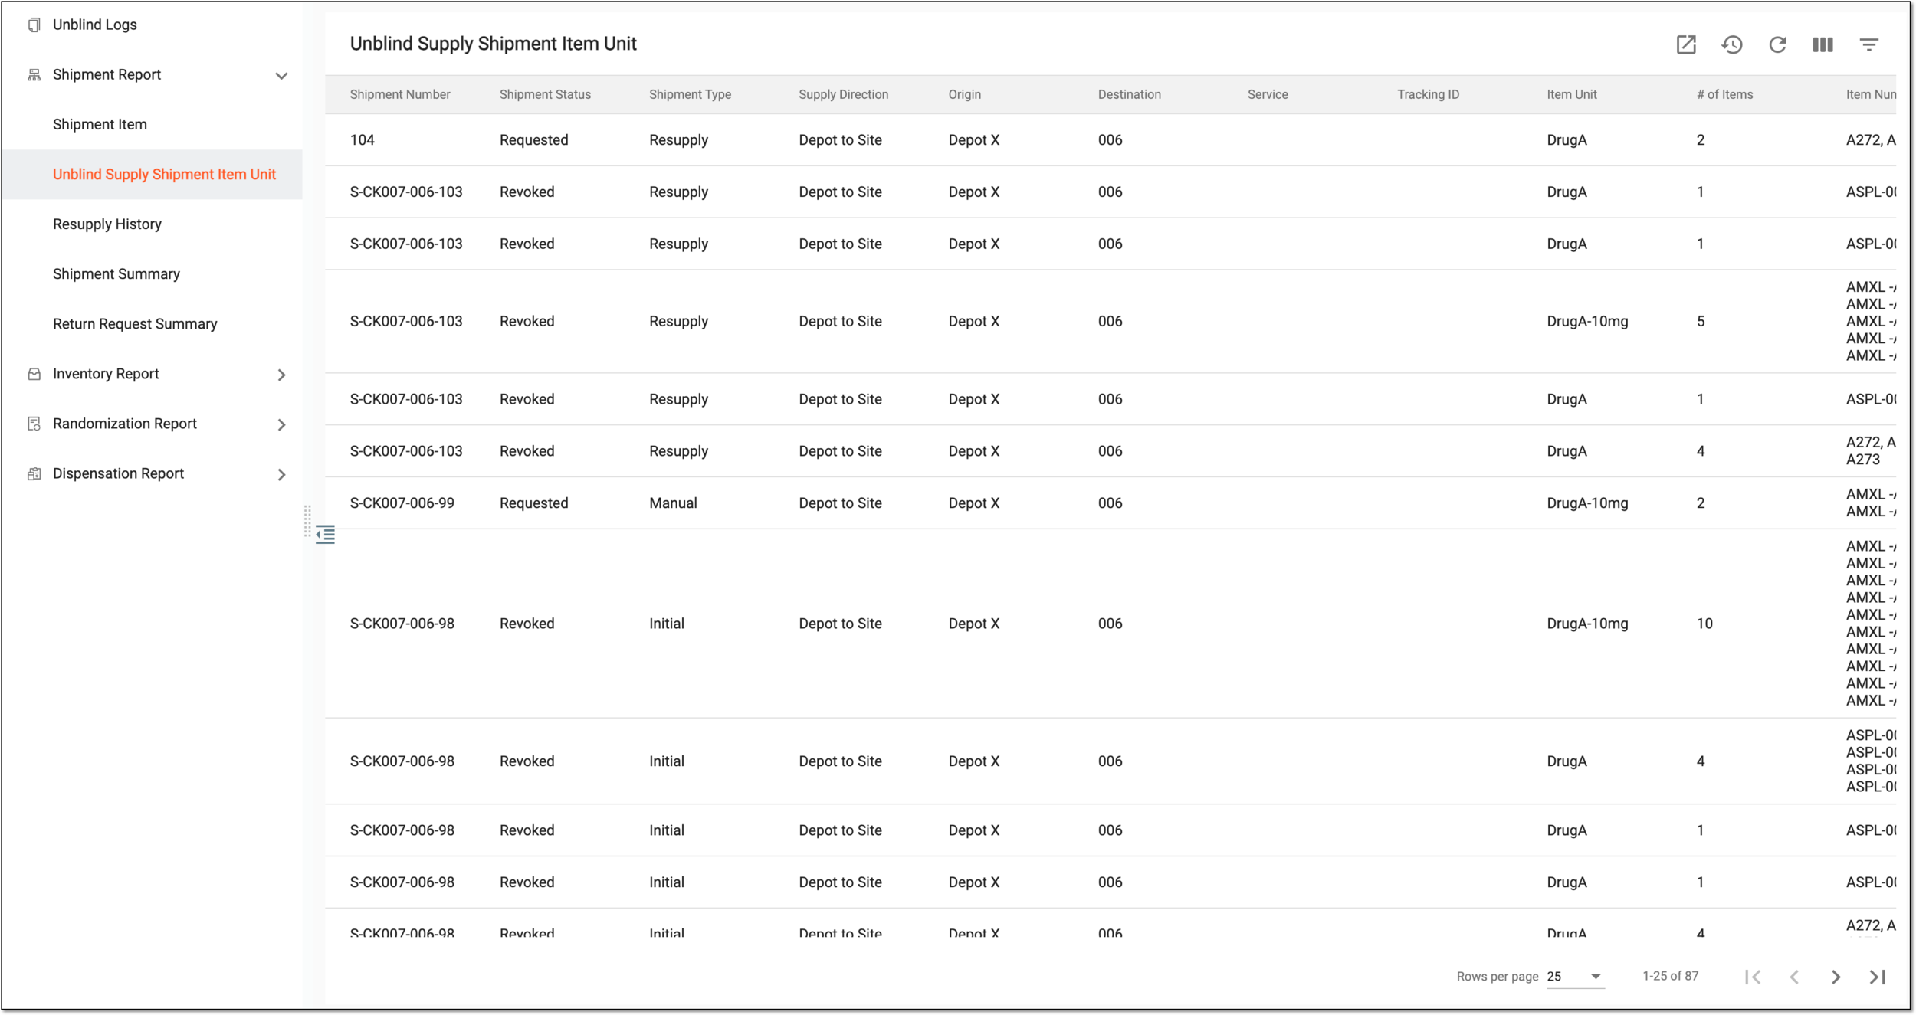This screenshot has width=1916, height=1015.
Task: Click the Service column header
Action: [1267, 94]
